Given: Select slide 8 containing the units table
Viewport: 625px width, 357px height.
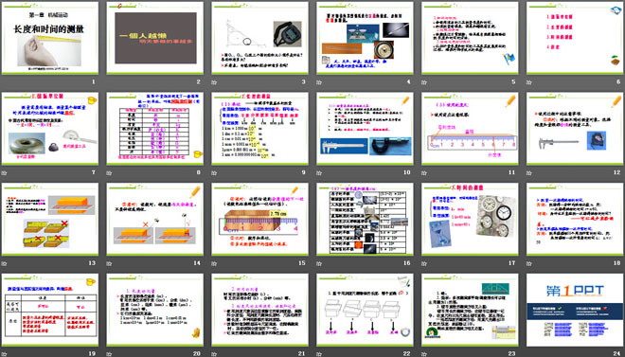Looking at the screenshot, I should [155, 129].
